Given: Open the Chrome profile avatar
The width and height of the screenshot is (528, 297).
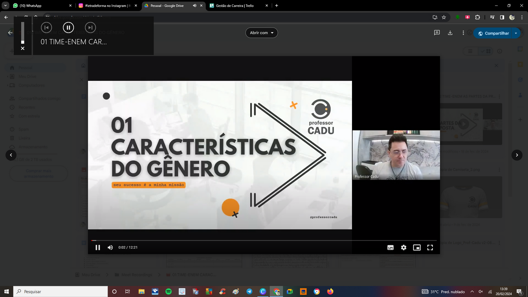Looking at the screenshot, I should [512, 17].
